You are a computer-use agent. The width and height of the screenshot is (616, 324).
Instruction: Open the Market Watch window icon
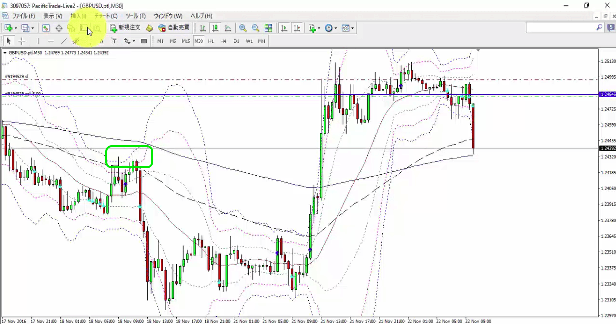[x=46, y=28]
